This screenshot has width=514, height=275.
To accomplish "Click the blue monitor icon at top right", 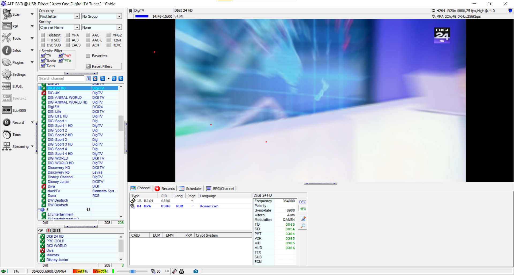I will [511, 11].
